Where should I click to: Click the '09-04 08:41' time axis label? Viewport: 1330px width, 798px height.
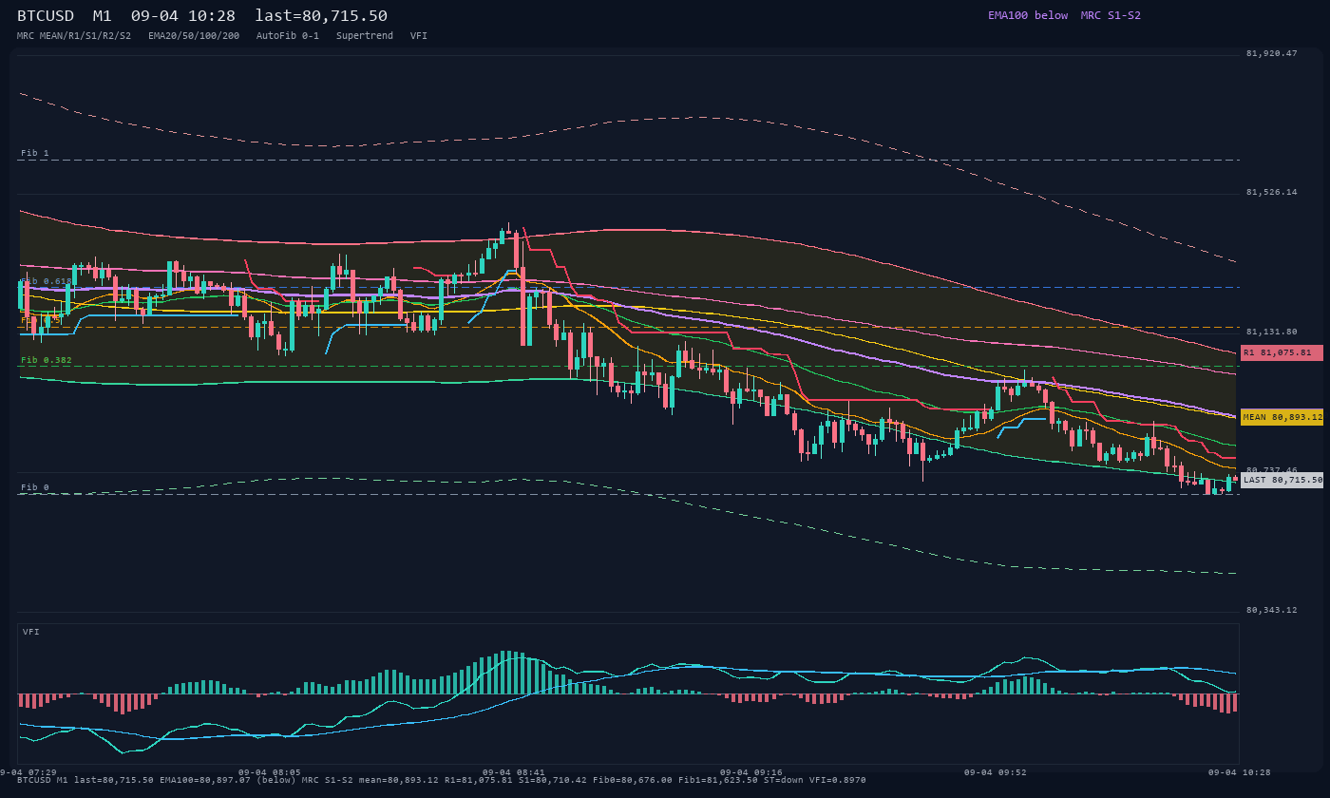point(514,772)
